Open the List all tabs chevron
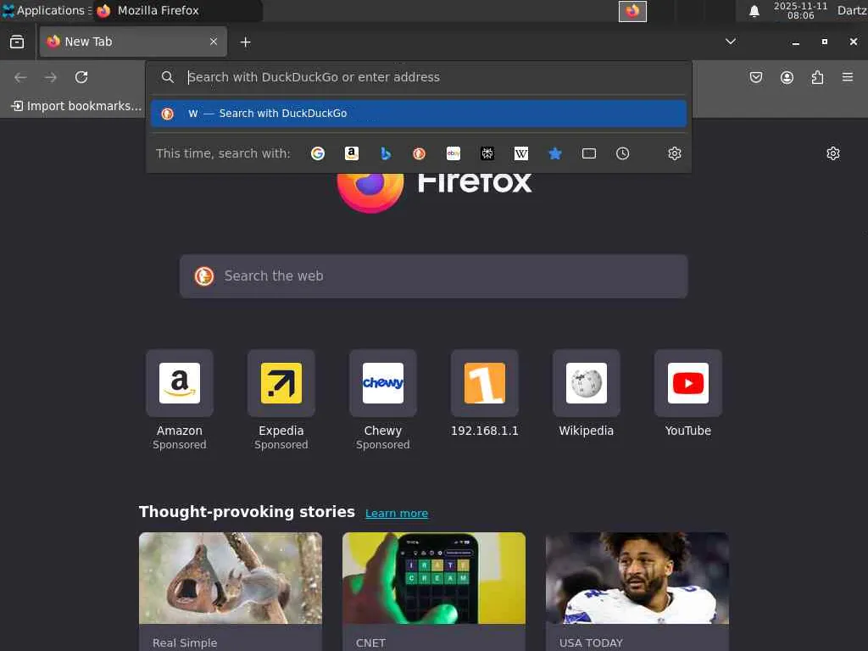This screenshot has height=651, width=868. pyautogui.click(x=731, y=42)
